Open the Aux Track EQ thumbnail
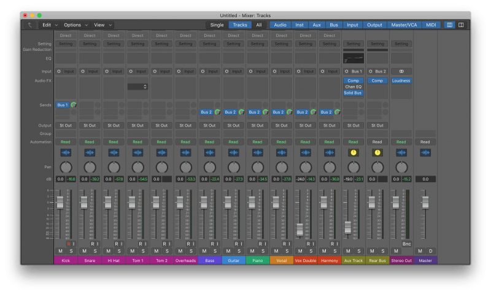Image resolution: width=491 pixels, height=294 pixels. click(354, 58)
